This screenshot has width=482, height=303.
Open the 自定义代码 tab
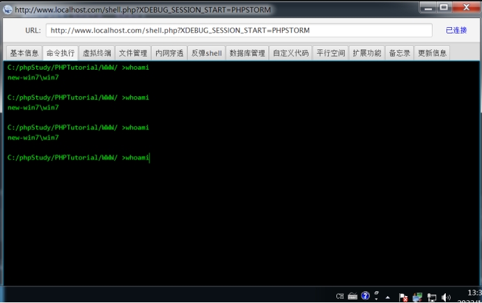click(x=290, y=53)
